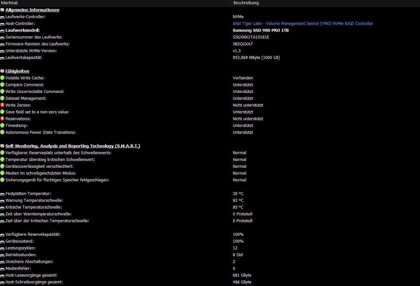This screenshot has width=420, height=286.
Task: Select the Allgemeine Informationen section heading
Action: pos(32,10)
